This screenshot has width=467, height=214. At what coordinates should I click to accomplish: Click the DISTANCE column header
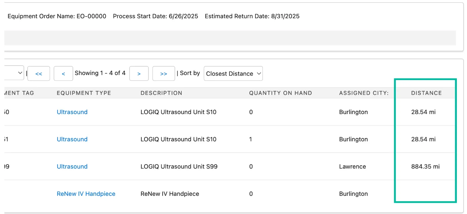[x=427, y=93]
